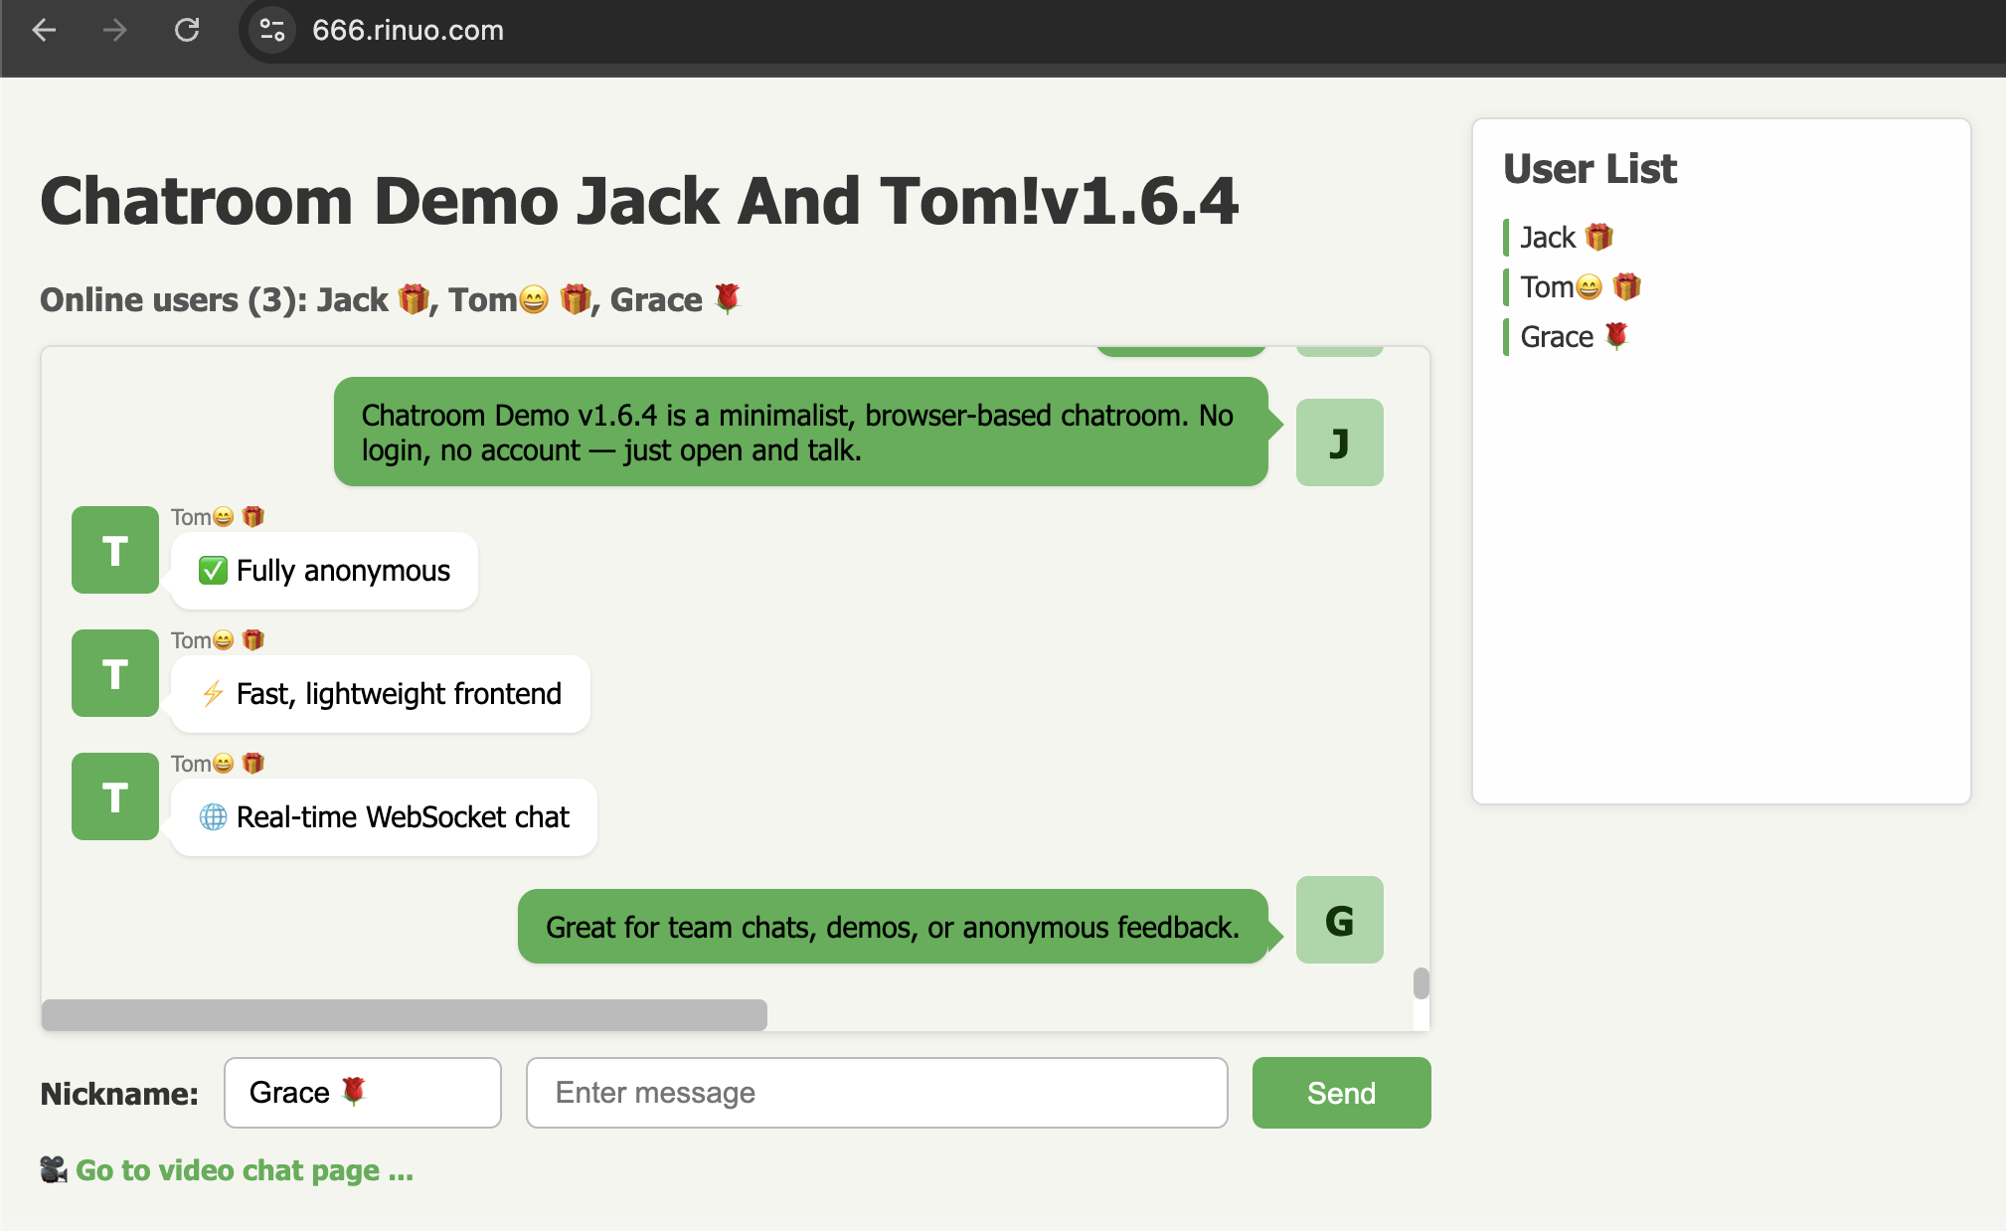Click the Fully anonymous message bubble

tap(324, 571)
